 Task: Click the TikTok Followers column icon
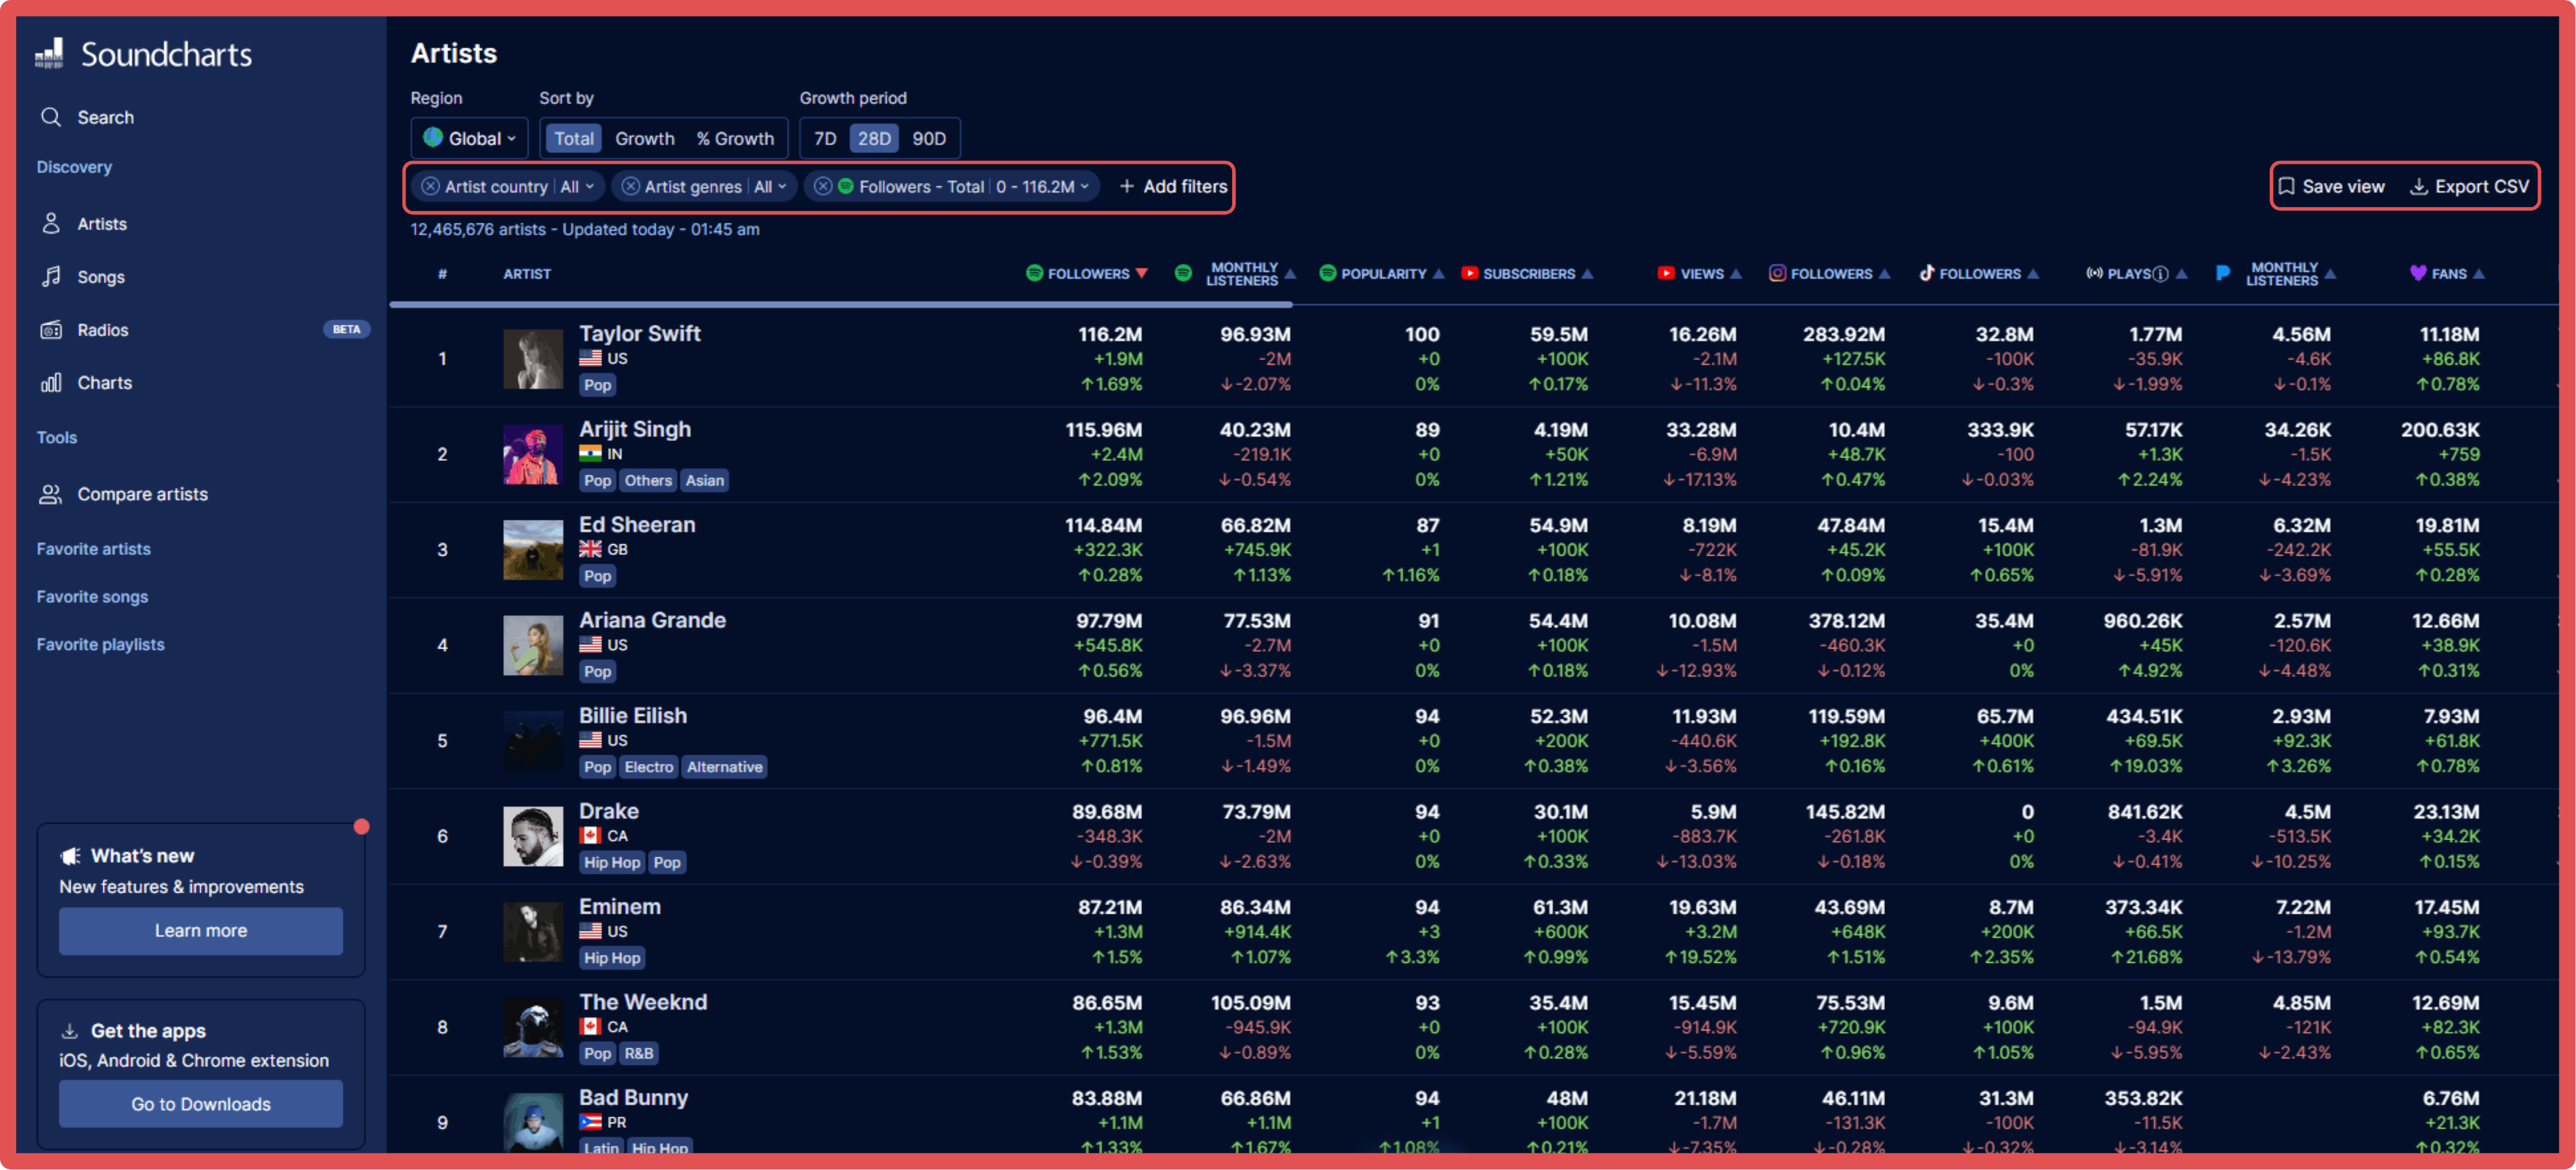pos(1926,273)
